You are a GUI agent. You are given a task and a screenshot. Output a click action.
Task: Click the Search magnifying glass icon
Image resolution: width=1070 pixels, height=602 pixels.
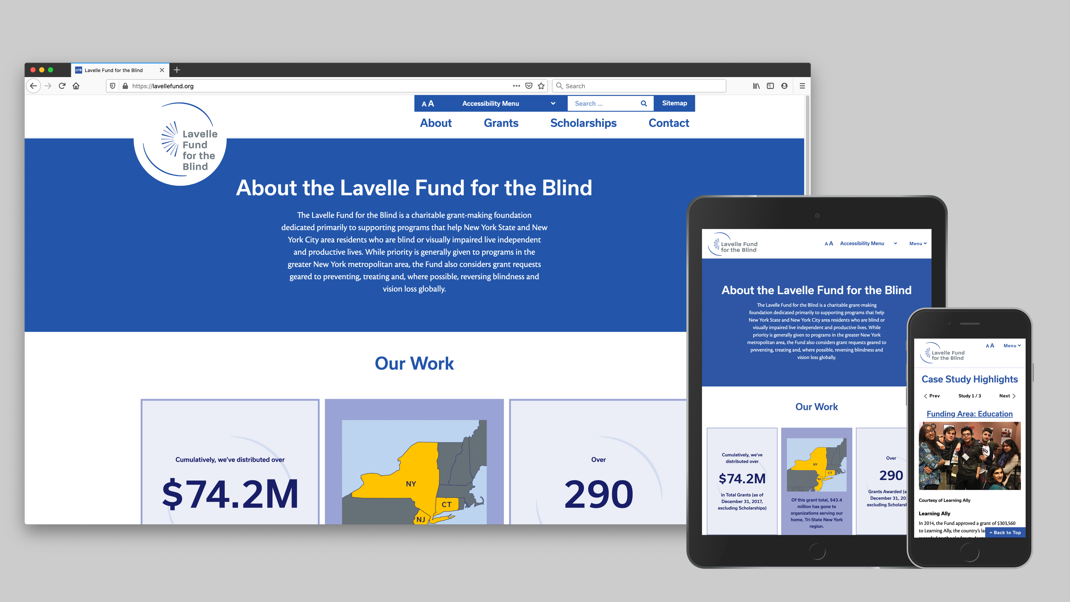coord(645,104)
